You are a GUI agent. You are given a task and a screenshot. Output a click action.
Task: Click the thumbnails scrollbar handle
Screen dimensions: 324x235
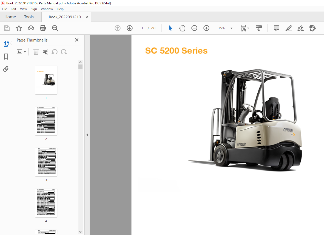tap(80, 67)
